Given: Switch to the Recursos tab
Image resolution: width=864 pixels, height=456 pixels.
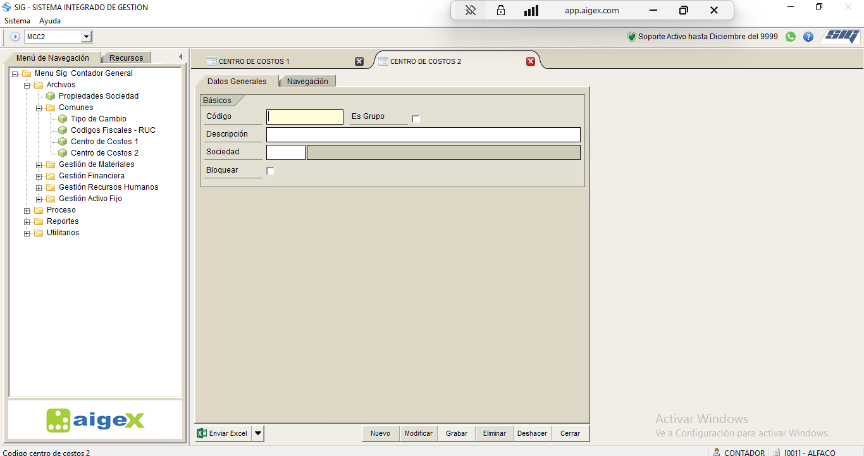Looking at the screenshot, I should point(127,58).
